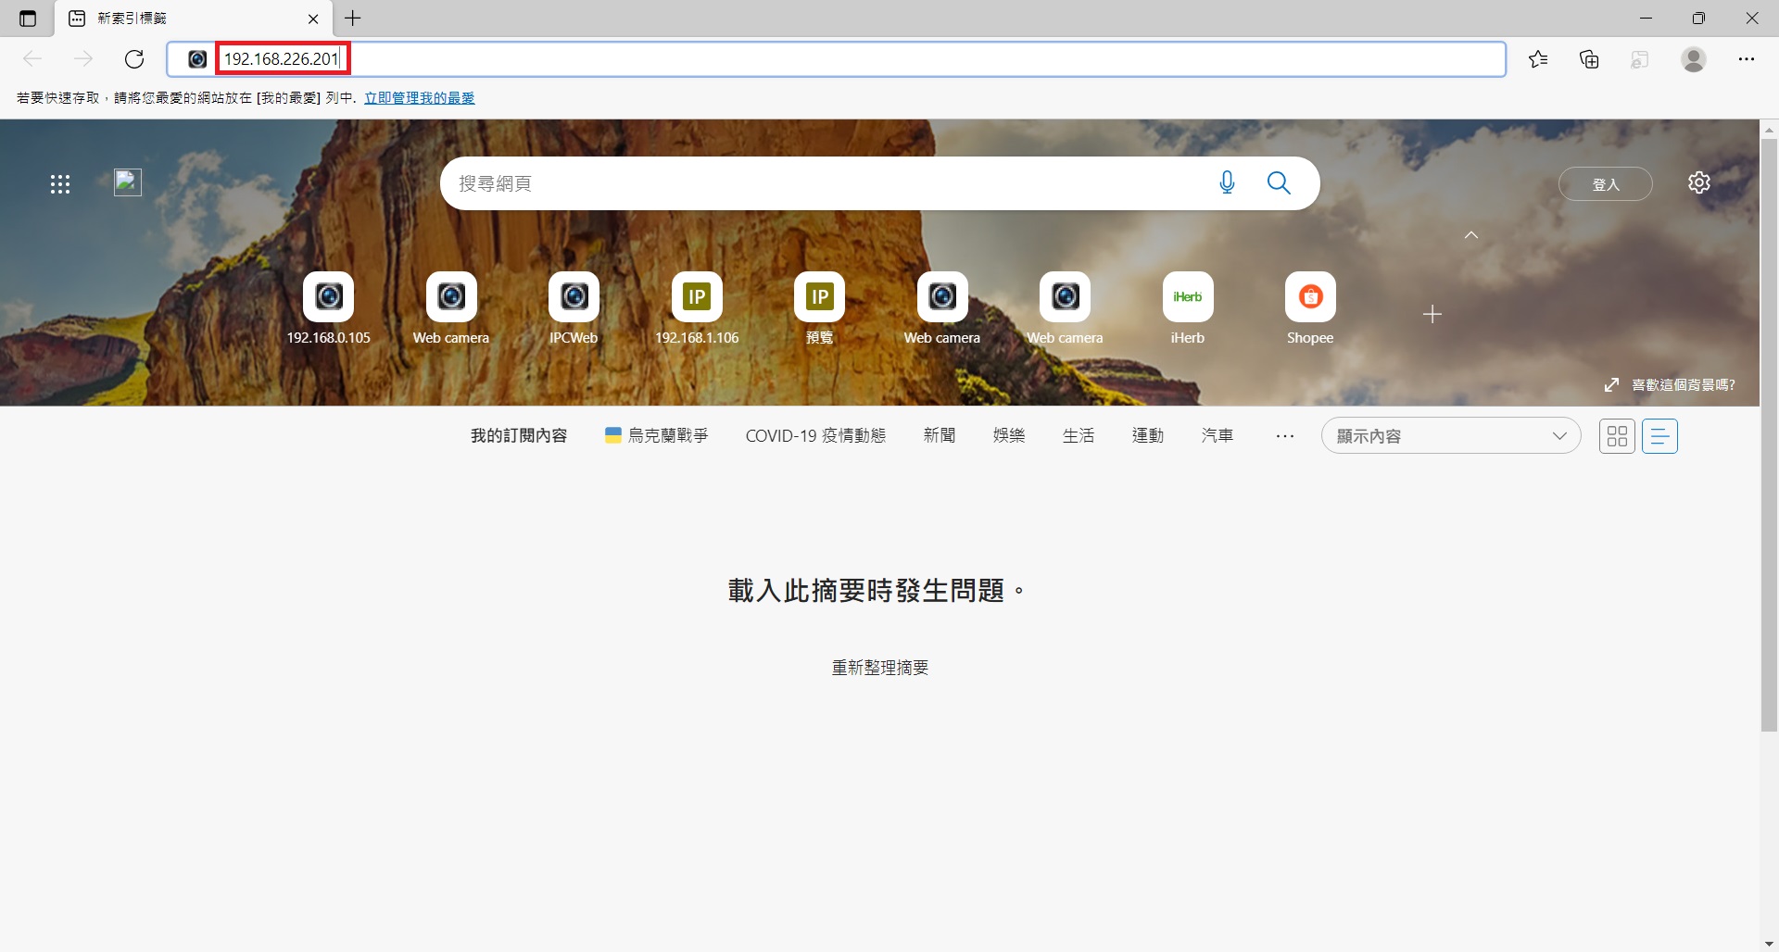The height and width of the screenshot is (952, 1779).
Task: Select the 運動 feed tab
Action: click(x=1148, y=436)
